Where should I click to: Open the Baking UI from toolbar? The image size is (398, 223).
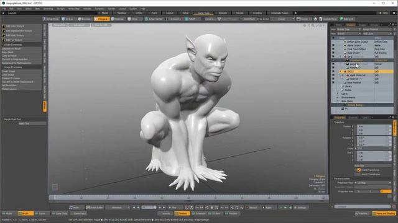point(347,19)
